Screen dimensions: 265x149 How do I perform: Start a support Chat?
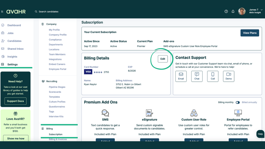197,76
